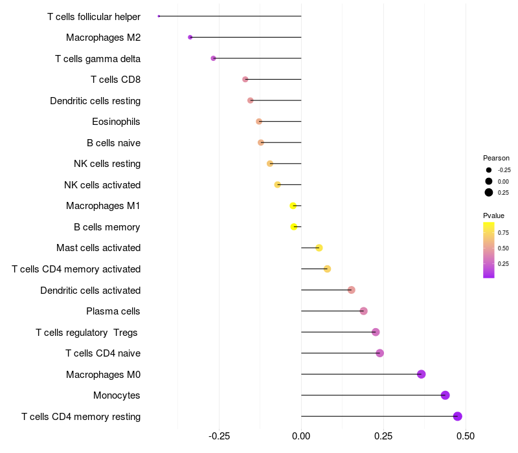Select the T cells CD4 memory resting dot
The height and width of the screenshot is (453, 518).
click(x=457, y=416)
